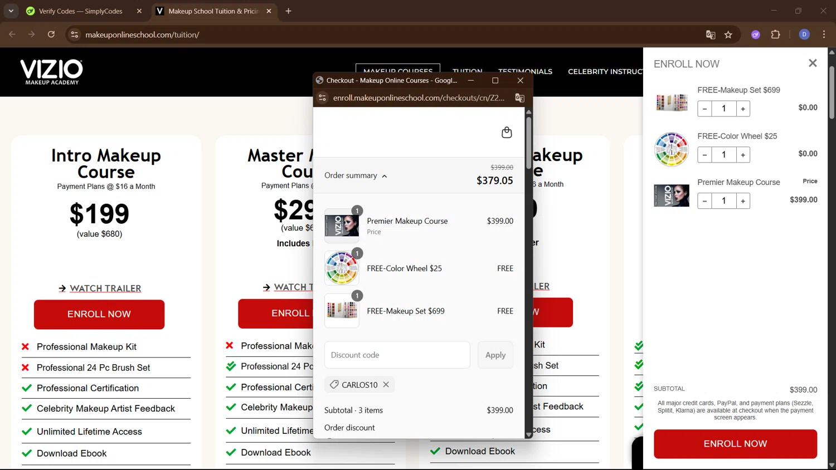Click Premier Makeup Course thumbnail in checkout
The width and height of the screenshot is (836, 470).
pyautogui.click(x=342, y=226)
